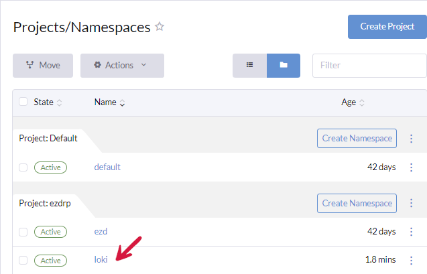Image resolution: width=427 pixels, height=274 pixels.
Task: Switch to flat list view
Action: 249,65
